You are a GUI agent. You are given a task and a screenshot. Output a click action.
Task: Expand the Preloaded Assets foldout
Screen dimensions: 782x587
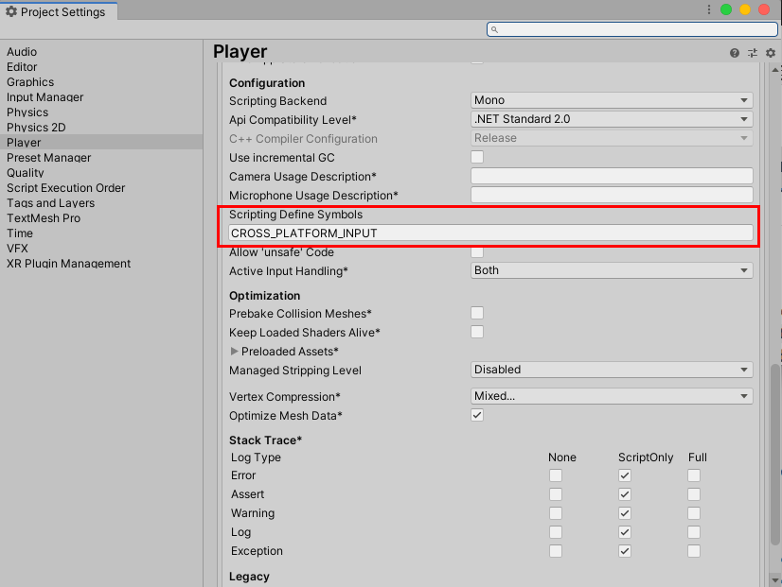[234, 352]
